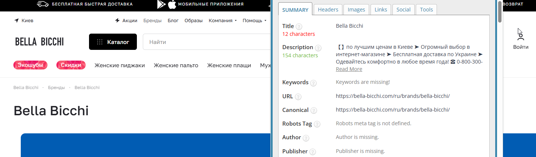Click the Google Play icon
Image resolution: width=536 pixels, height=157 pixels.
(x=161, y=4)
